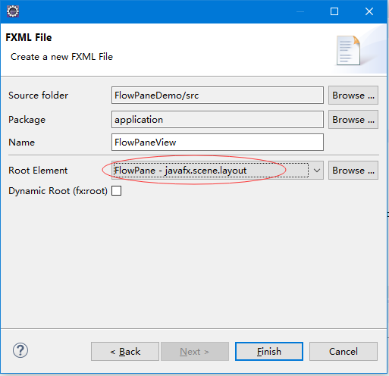Minimize the wizard dialog window

pos(300,11)
